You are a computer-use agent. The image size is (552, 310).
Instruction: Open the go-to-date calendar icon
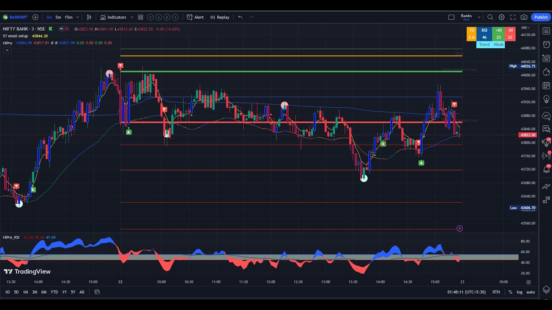tap(97, 292)
